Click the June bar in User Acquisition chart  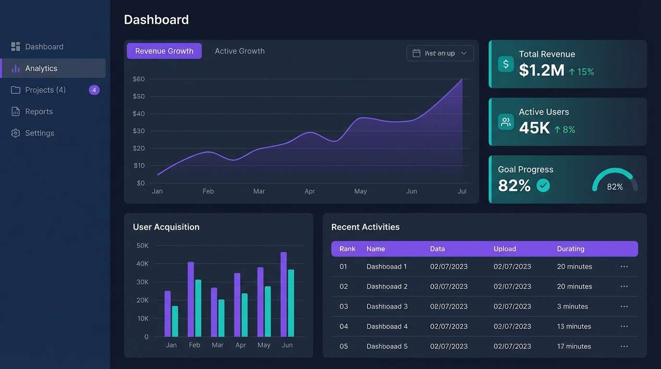point(283,293)
